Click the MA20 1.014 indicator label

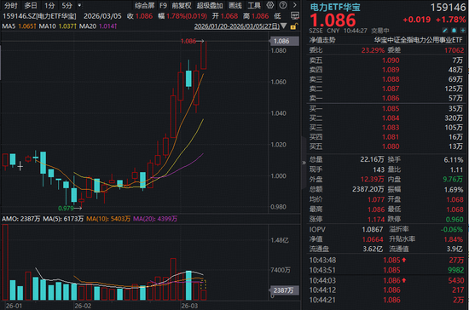(98, 26)
